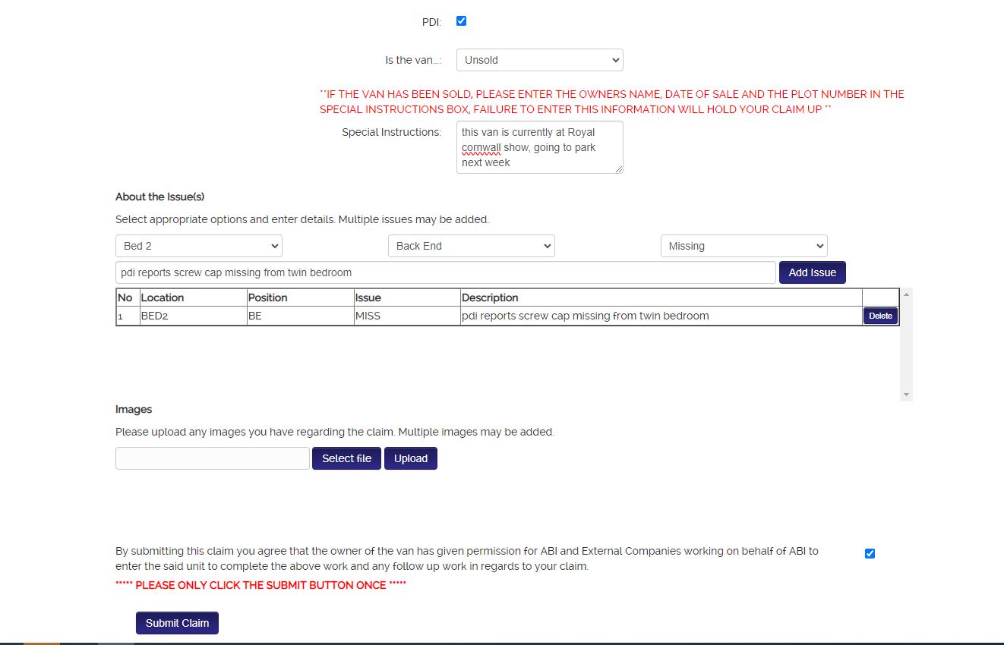Click the Special Instructions label
The image size is (1004, 645).
point(391,132)
